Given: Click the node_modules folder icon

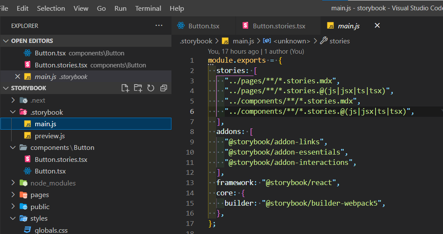Looking at the screenshot, I should tap(24, 183).
